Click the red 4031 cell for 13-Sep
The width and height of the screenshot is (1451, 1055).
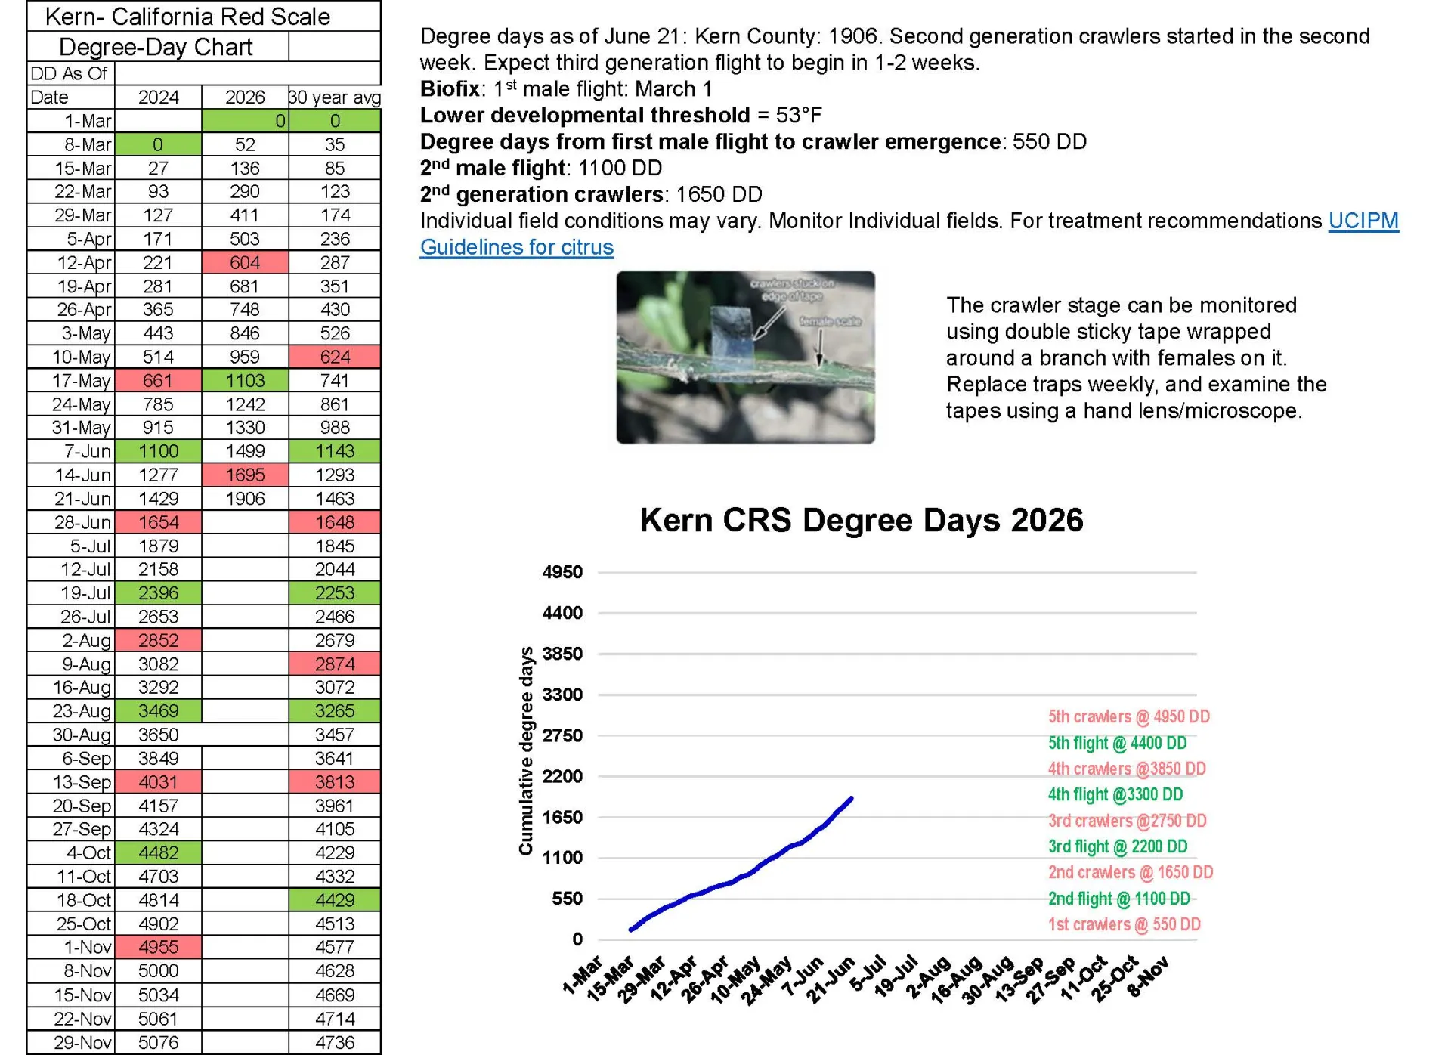coord(158,782)
